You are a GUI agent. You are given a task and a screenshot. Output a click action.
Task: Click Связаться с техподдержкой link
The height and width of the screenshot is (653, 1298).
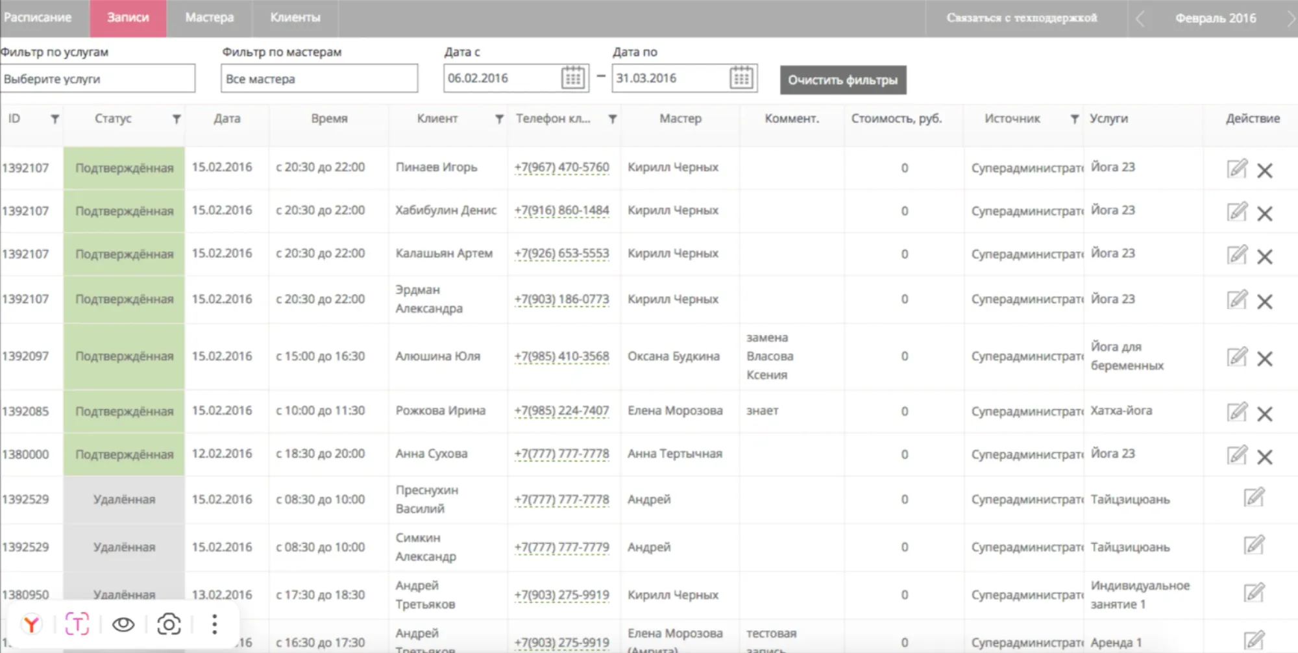click(x=1023, y=18)
